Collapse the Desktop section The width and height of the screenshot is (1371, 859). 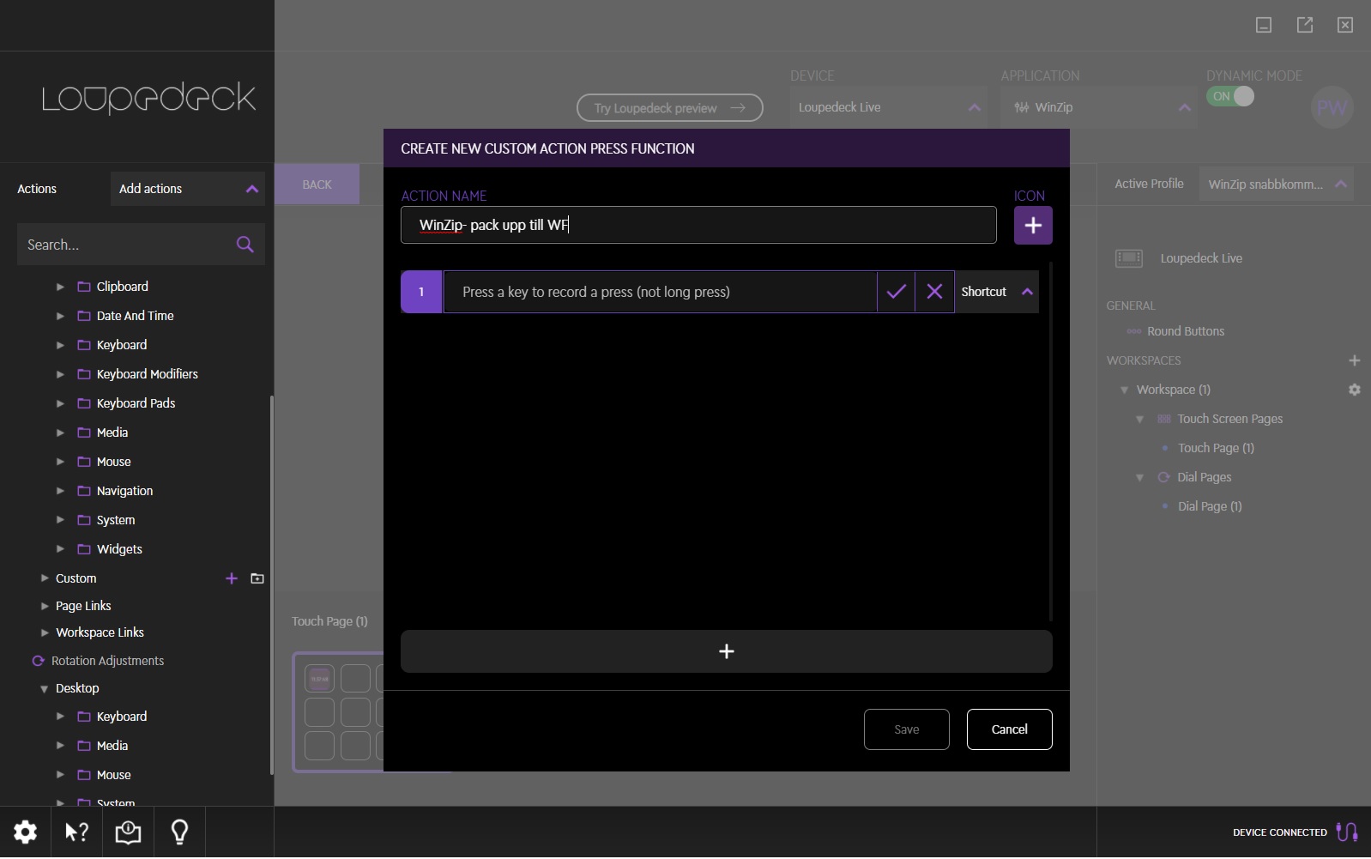coord(45,688)
